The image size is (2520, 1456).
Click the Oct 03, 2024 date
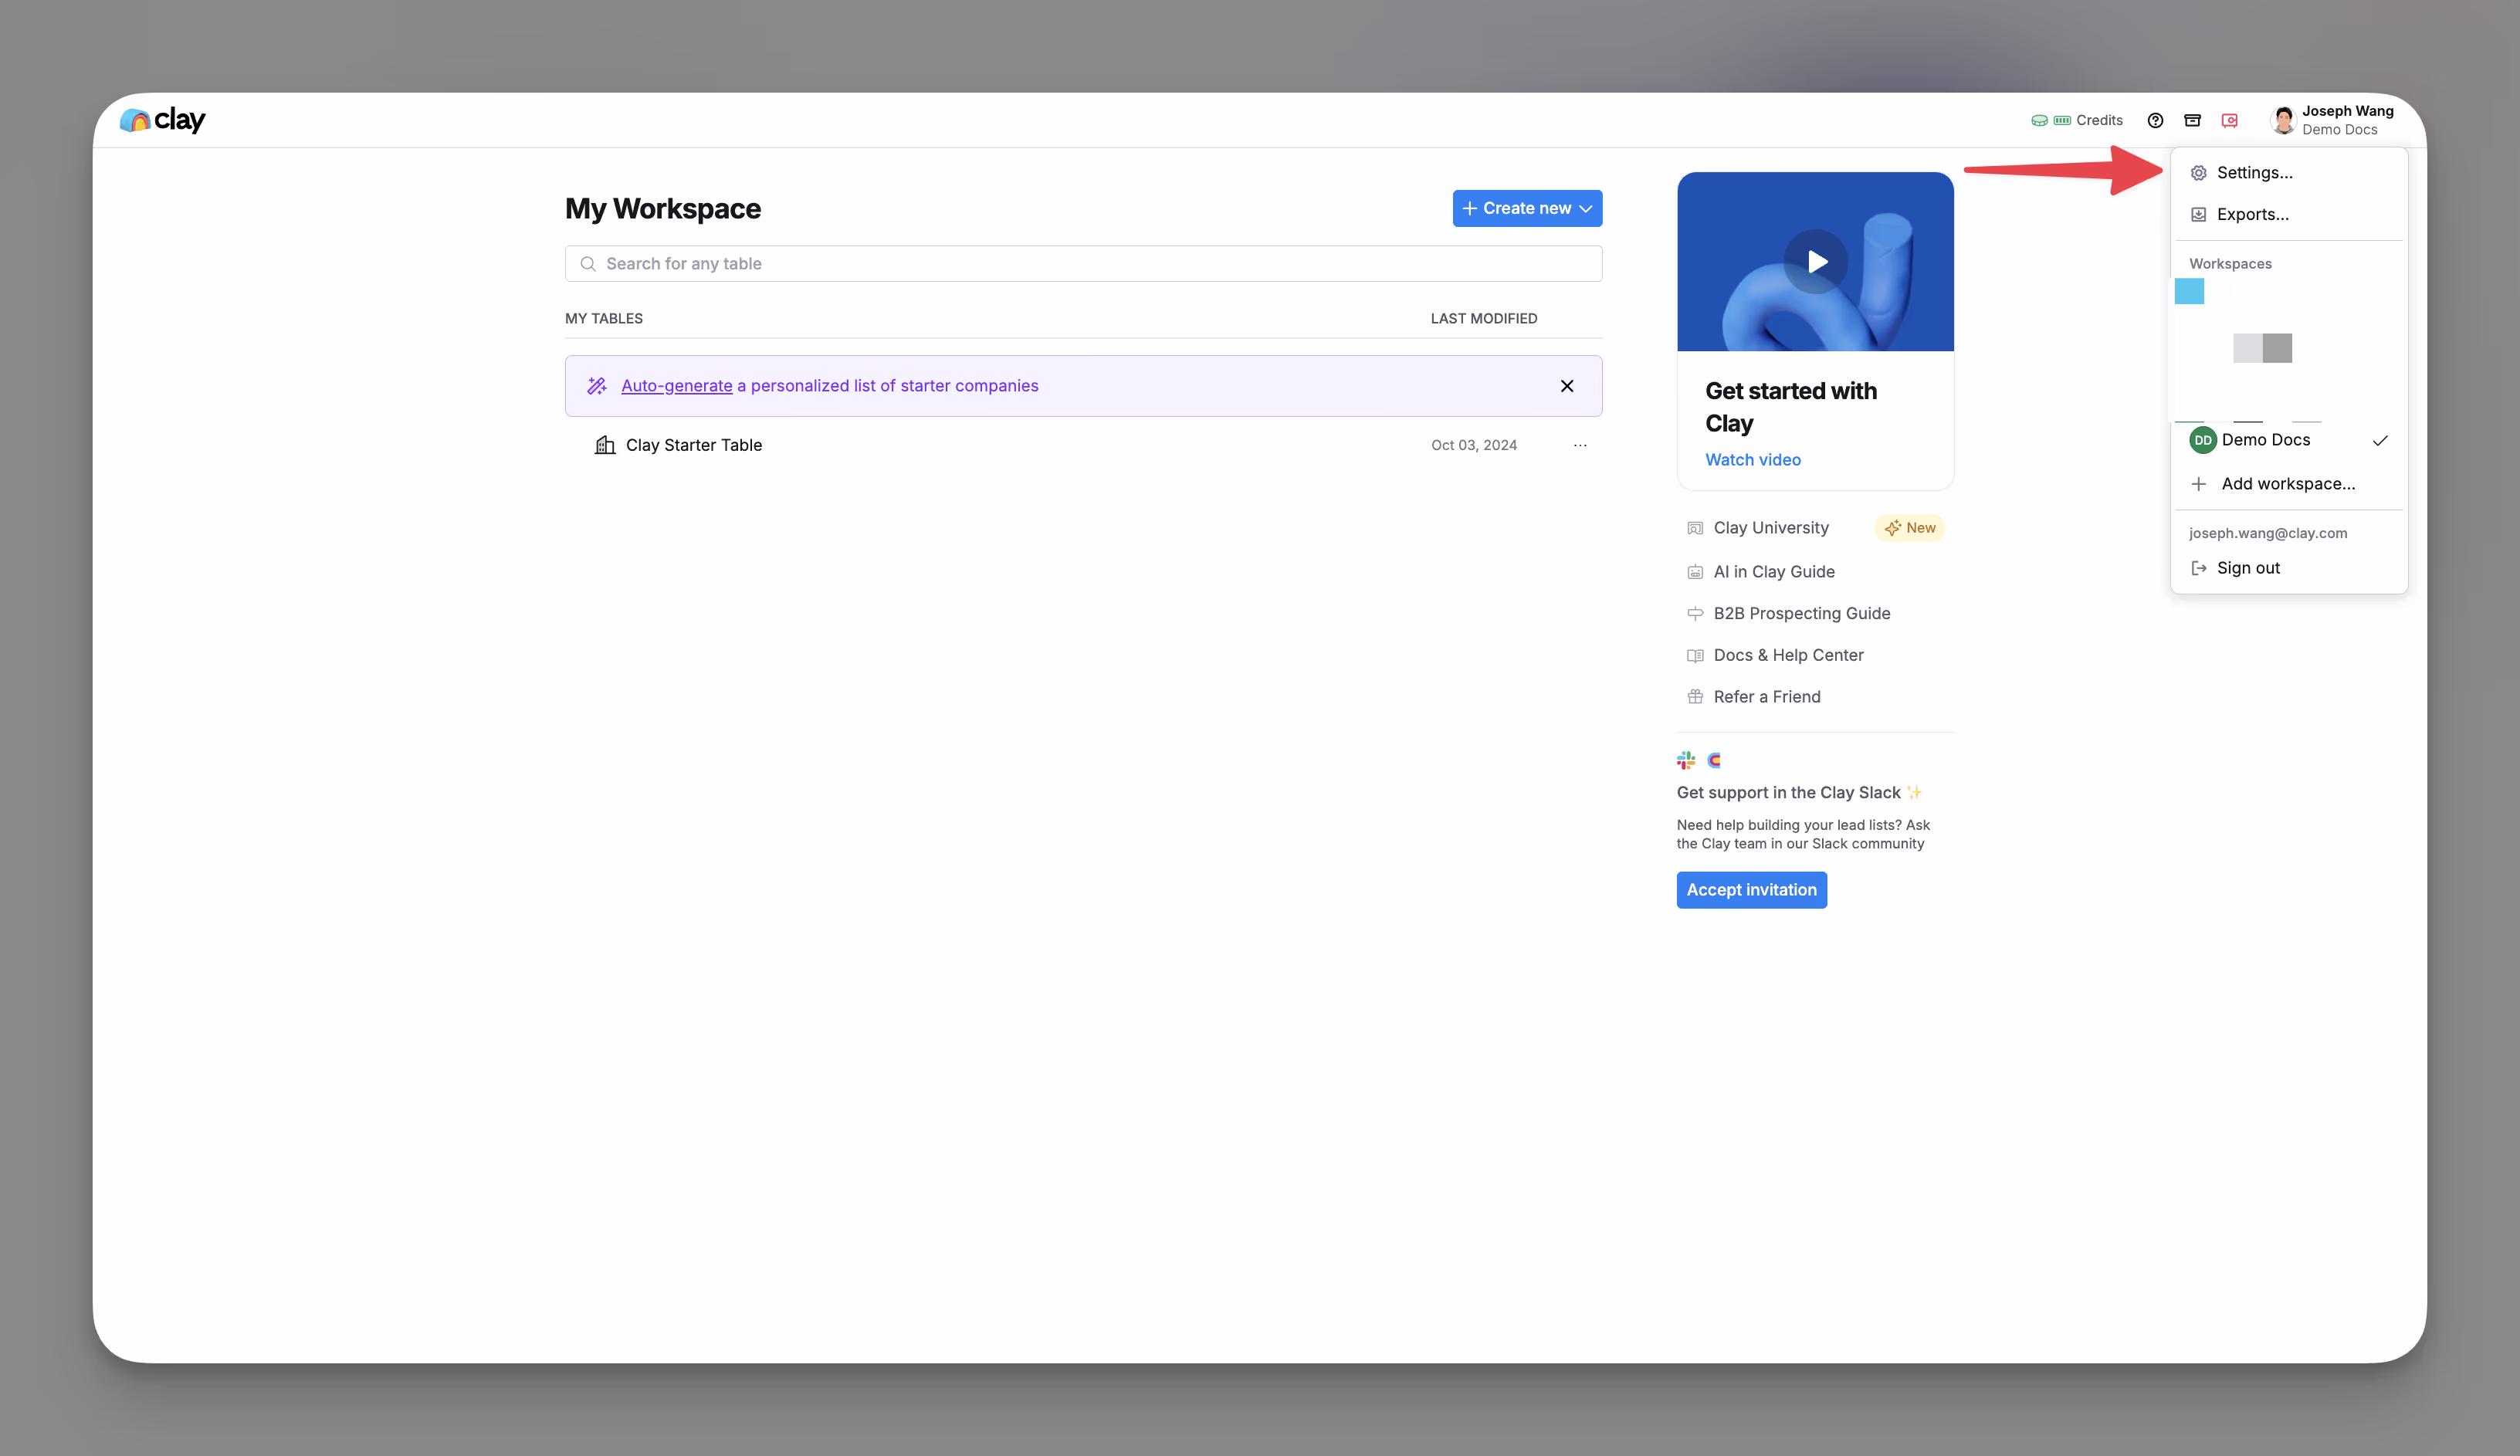pos(1474,445)
